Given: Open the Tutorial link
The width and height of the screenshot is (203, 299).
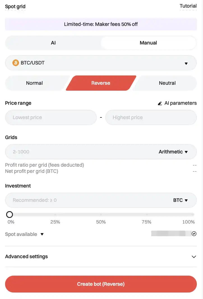Looking at the screenshot, I should [188, 6].
